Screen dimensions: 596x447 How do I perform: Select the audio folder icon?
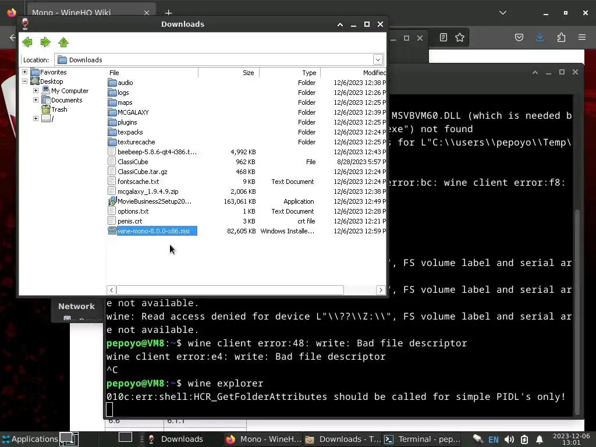pos(112,83)
